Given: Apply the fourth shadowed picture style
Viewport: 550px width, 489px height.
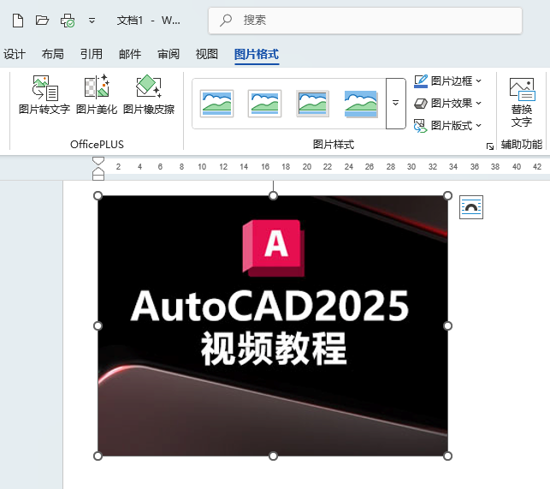Looking at the screenshot, I should [x=361, y=104].
